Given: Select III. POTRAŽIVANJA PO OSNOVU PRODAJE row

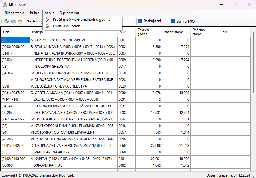Looking at the screenshot, I should tap(125, 113).
